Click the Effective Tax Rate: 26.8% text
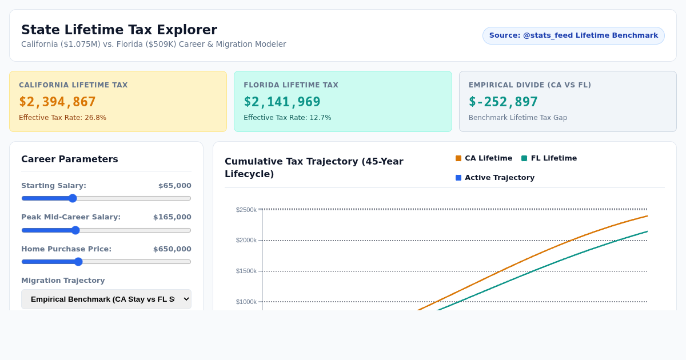 pos(62,118)
